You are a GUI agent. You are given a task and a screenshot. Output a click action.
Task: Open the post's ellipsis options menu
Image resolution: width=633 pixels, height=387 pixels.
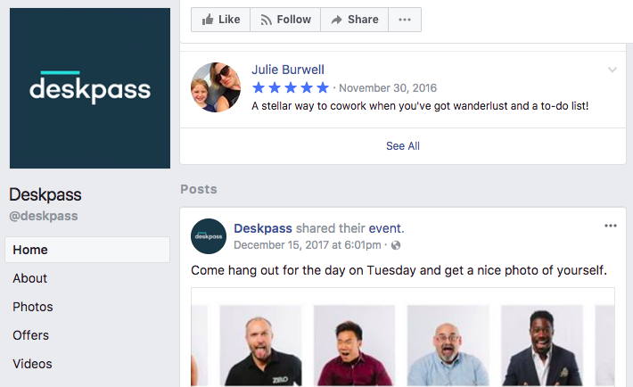click(x=611, y=226)
